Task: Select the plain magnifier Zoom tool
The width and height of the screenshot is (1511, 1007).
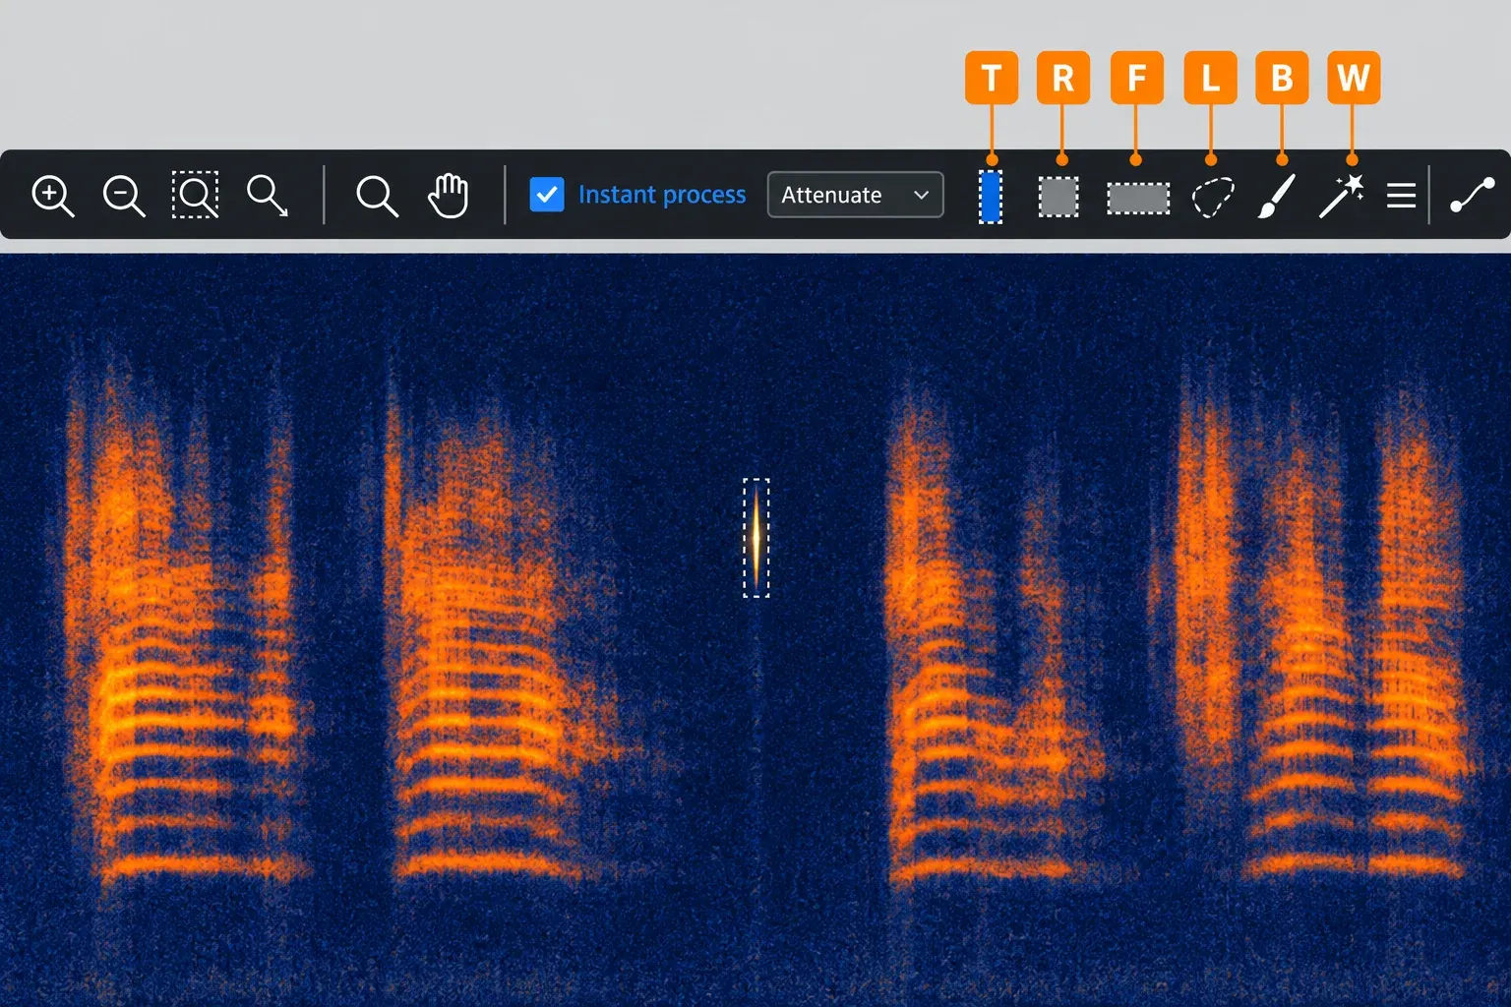Action: [x=377, y=196]
